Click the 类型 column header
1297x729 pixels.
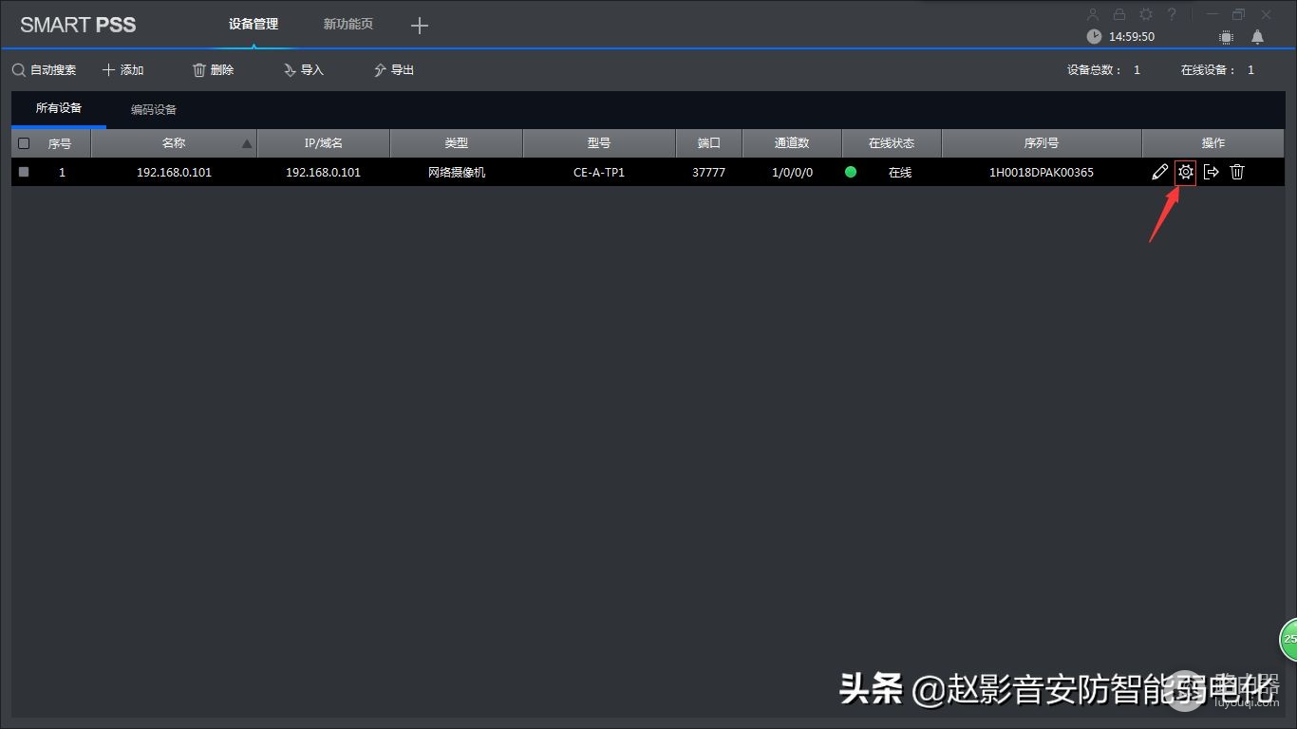pos(457,143)
